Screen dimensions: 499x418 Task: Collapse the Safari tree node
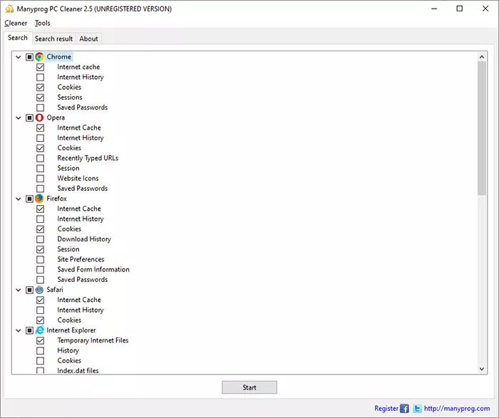coord(19,291)
